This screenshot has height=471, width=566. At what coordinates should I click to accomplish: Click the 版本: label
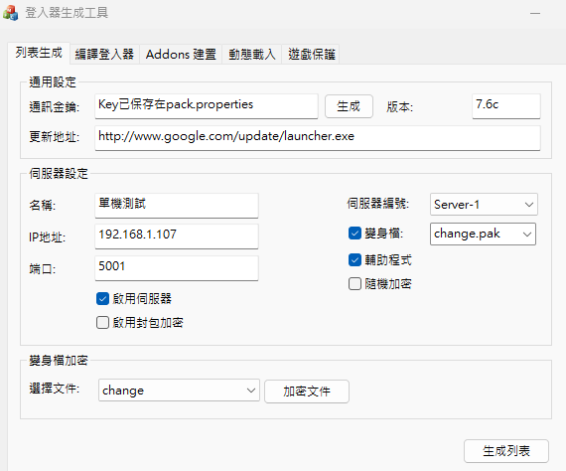click(399, 107)
